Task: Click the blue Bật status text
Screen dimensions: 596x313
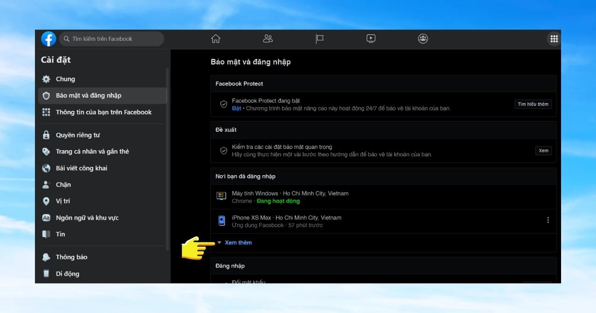Action: click(237, 108)
